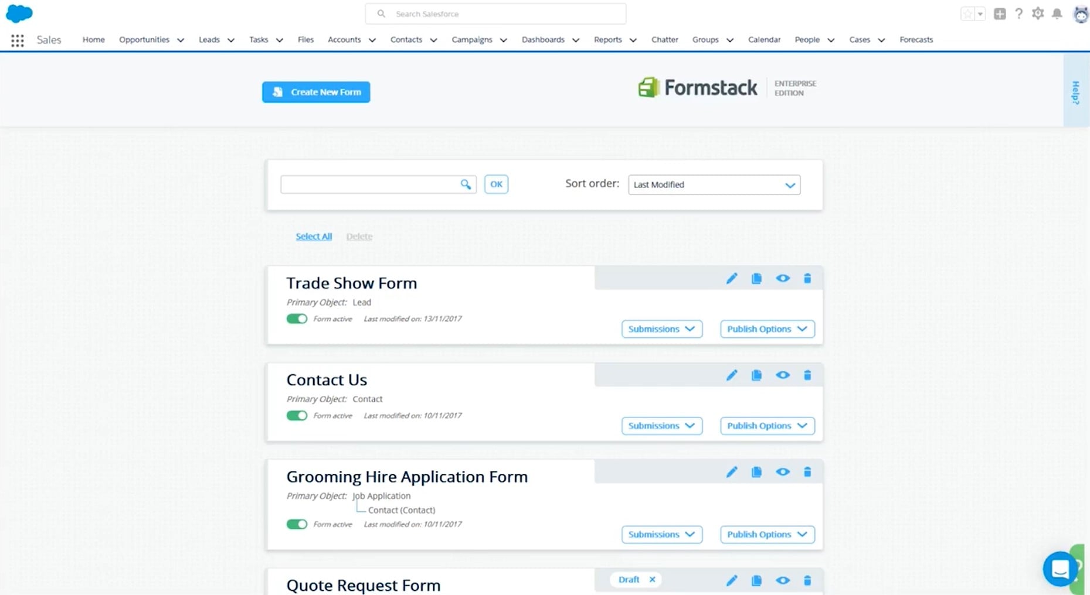Remove the Draft tag on Quote Request Form
The height and width of the screenshot is (595, 1090).
[652, 580]
